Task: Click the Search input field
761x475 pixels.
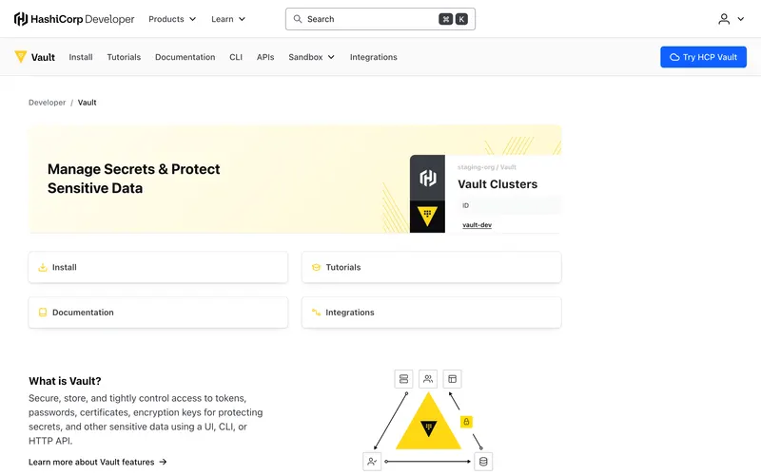Action: pyautogui.click(x=380, y=19)
